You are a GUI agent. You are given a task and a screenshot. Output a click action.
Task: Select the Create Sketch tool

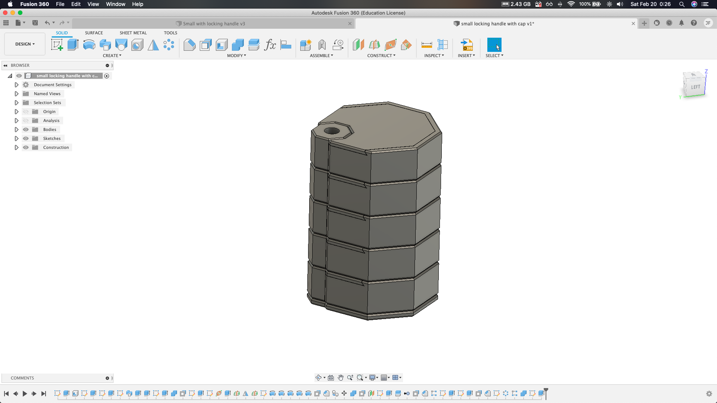57,44
